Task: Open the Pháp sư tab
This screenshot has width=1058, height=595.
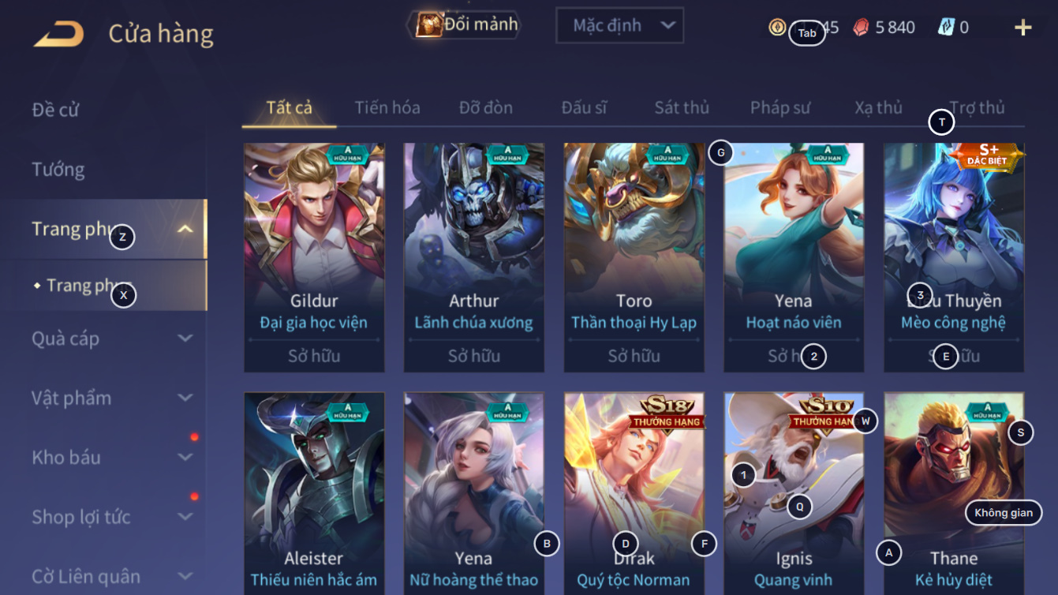Action: (x=780, y=108)
